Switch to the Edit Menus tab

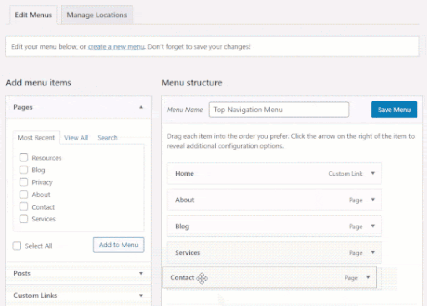coord(33,15)
